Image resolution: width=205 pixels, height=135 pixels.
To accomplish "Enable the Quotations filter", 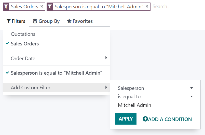I will pos(23,34).
